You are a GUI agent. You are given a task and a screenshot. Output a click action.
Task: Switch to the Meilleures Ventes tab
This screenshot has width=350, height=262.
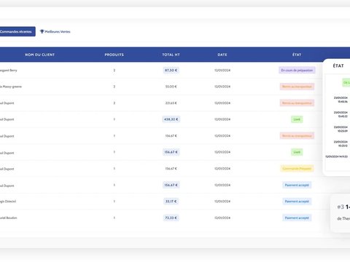point(55,31)
